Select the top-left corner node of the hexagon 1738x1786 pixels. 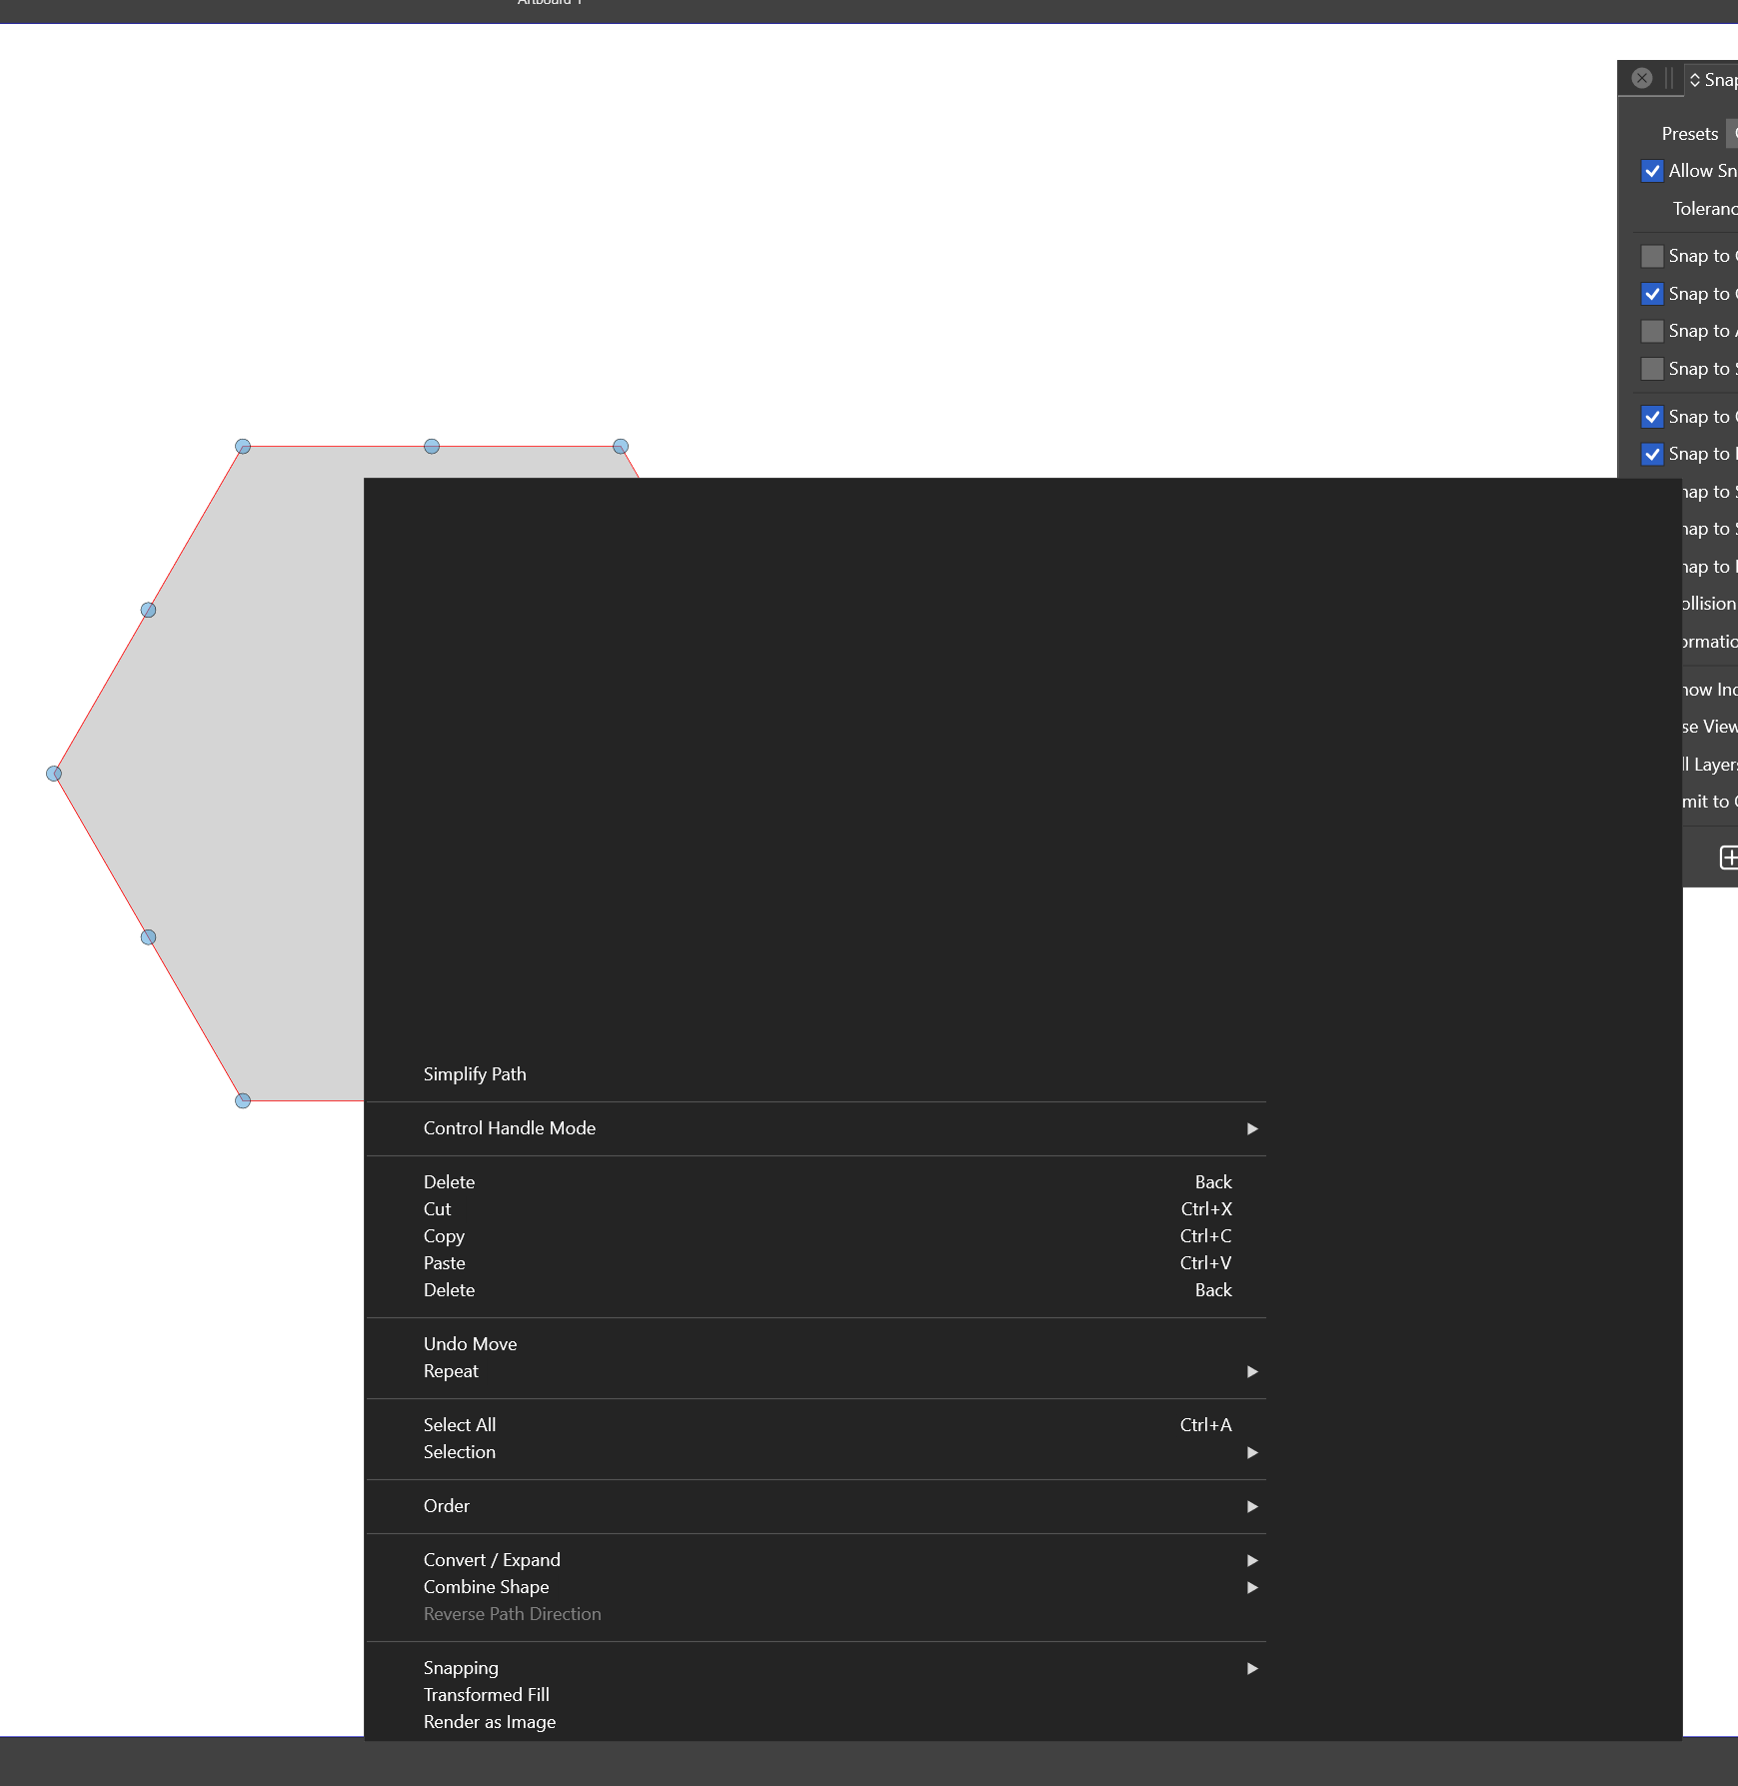pyautogui.click(x=243, y=447)
